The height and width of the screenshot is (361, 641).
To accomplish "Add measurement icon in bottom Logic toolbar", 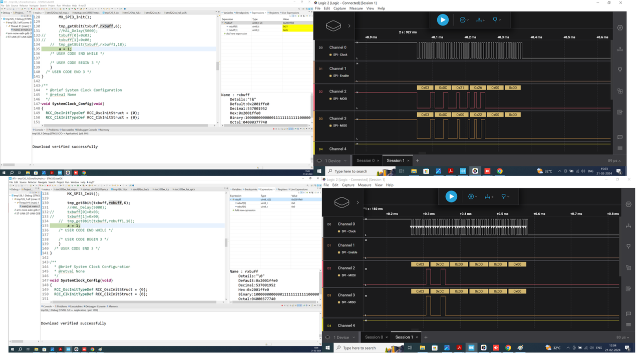I will pyautogui.click(x=489, y=196).
